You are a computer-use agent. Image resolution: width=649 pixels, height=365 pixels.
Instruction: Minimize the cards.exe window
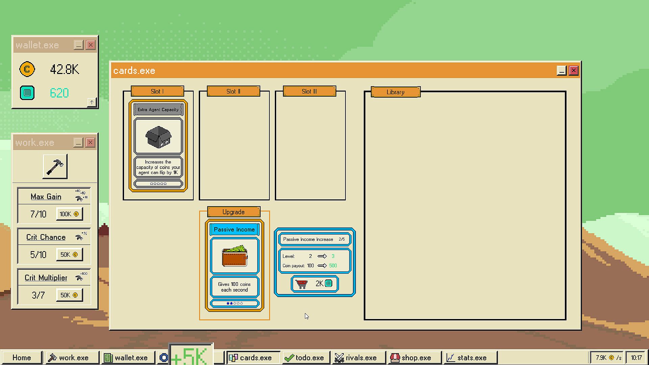[561, 71]
